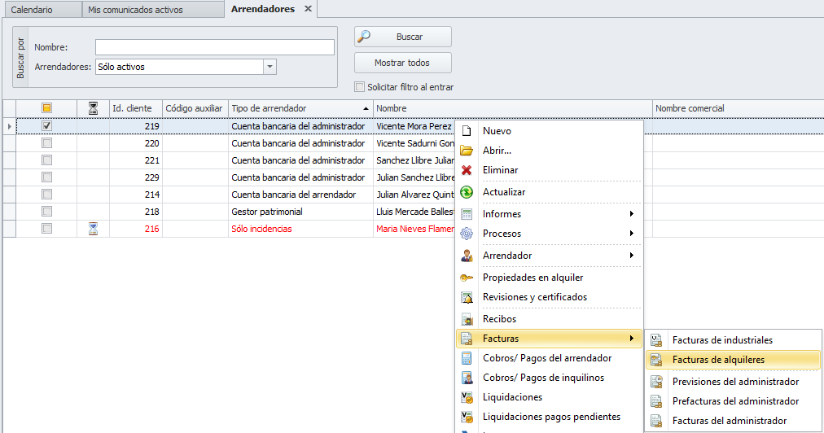The height and width of the screenshot is (433, 824).
Task: Expand the Procesos submenu arrow
Action: click(632, 234)
